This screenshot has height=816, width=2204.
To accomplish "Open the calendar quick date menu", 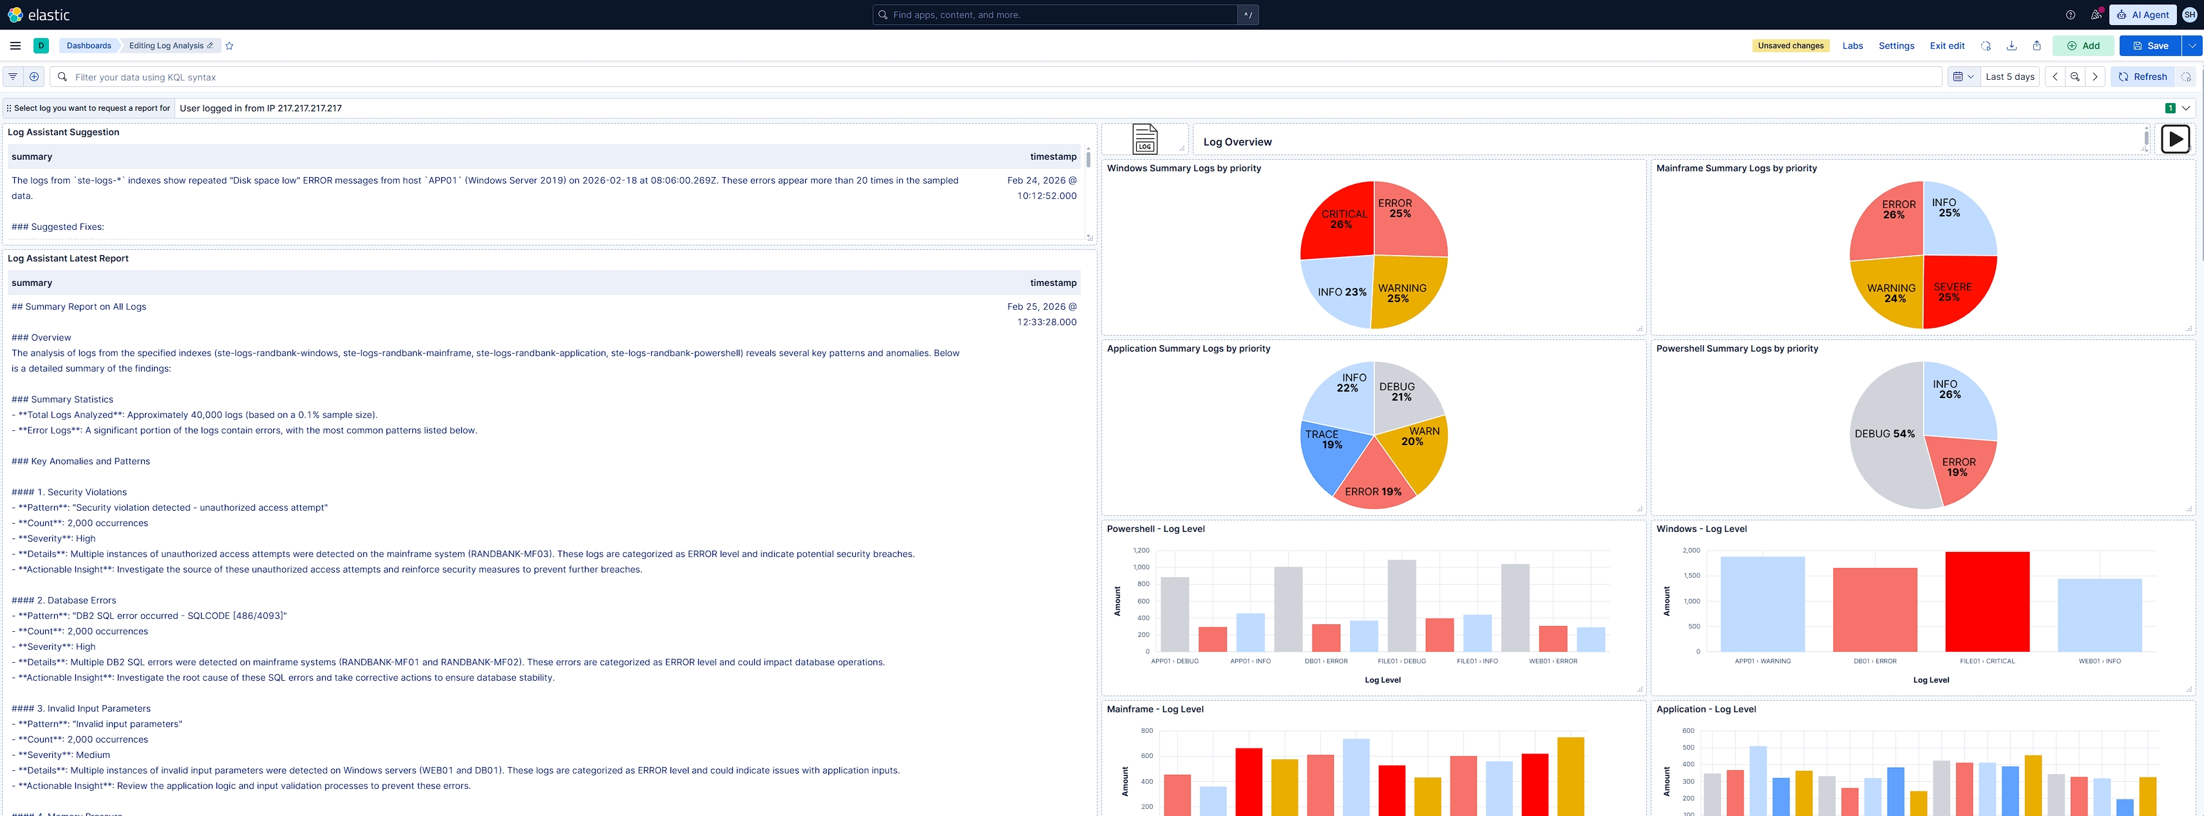I will (x=1962, y=77).
